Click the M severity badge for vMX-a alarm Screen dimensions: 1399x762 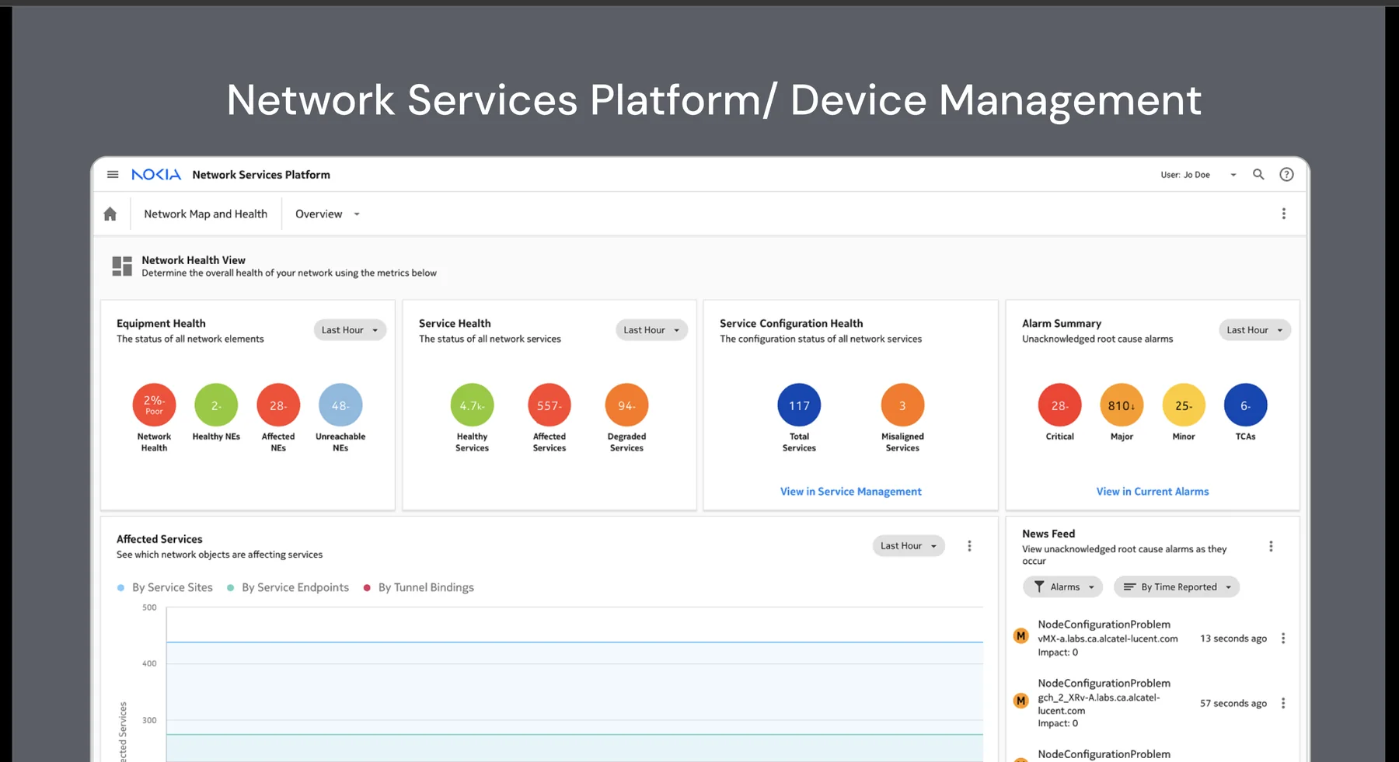coord(1021,636)
